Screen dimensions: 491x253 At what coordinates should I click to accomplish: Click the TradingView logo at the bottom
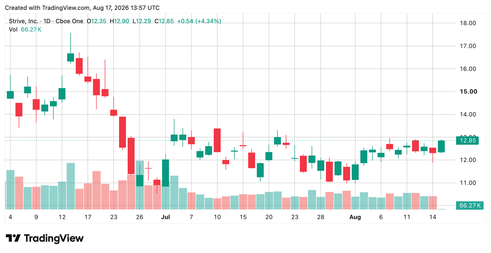pyautogui.click(x=44, y=238)
